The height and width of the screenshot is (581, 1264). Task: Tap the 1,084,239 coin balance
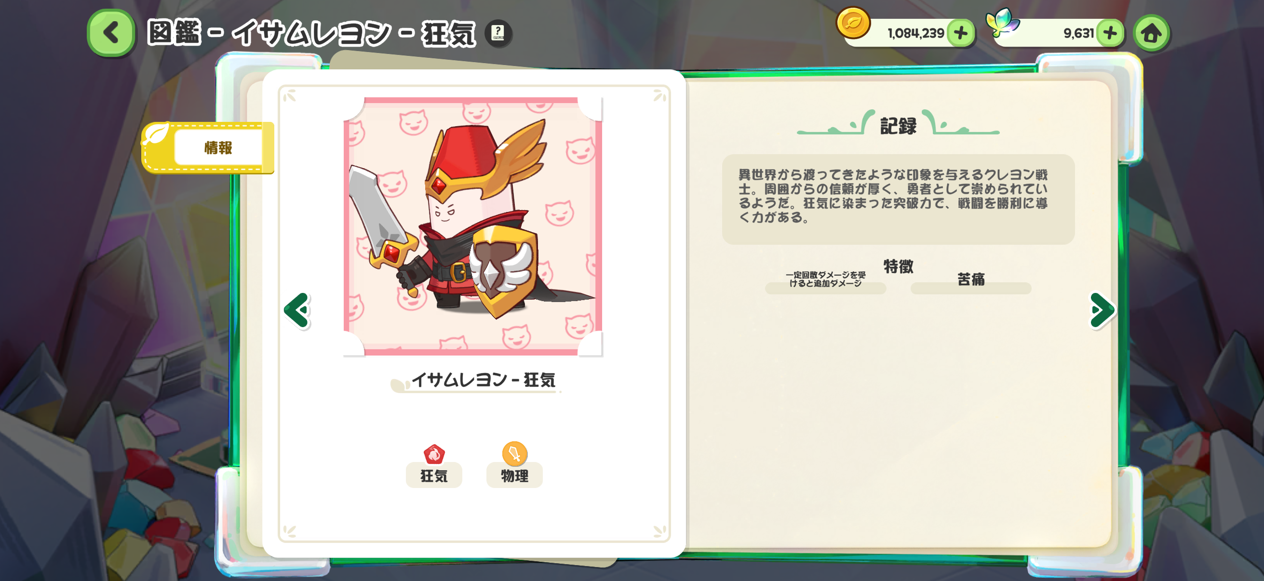coord(915,33)
